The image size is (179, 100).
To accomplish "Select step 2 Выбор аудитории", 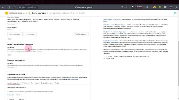I will (37, 13).
